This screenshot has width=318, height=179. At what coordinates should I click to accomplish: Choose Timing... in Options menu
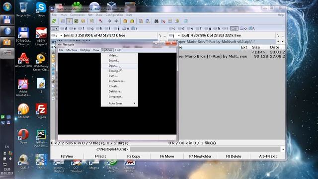pos(119,71)
